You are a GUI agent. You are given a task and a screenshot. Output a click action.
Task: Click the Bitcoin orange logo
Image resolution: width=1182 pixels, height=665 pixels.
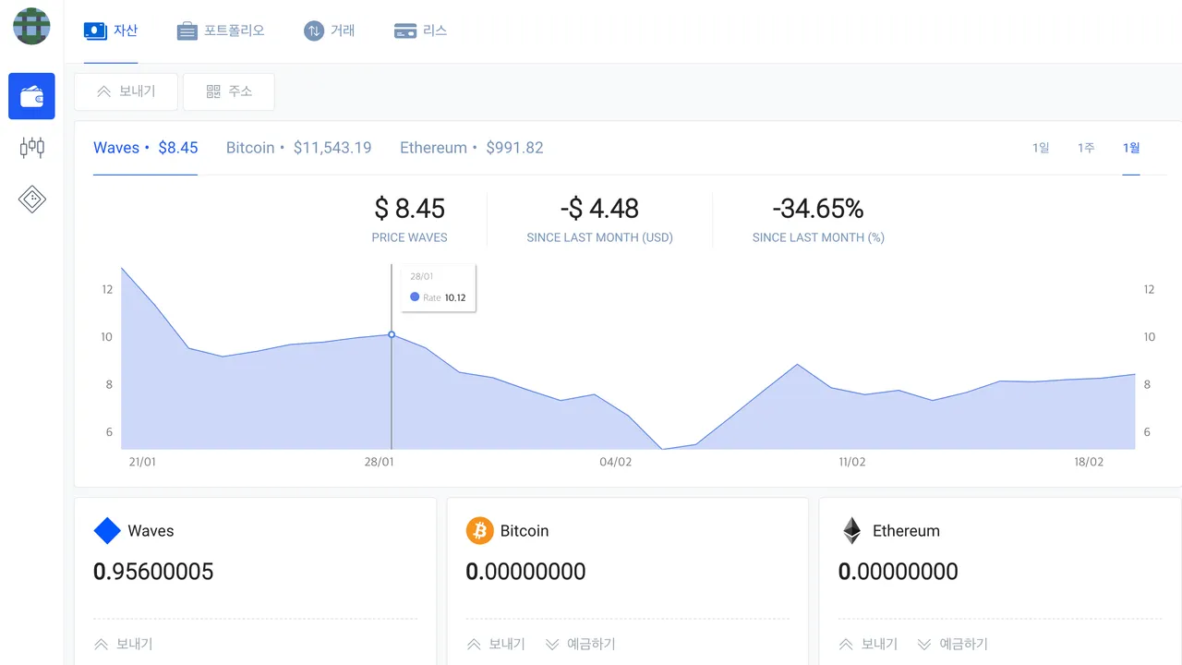click(x=479, y=531)
